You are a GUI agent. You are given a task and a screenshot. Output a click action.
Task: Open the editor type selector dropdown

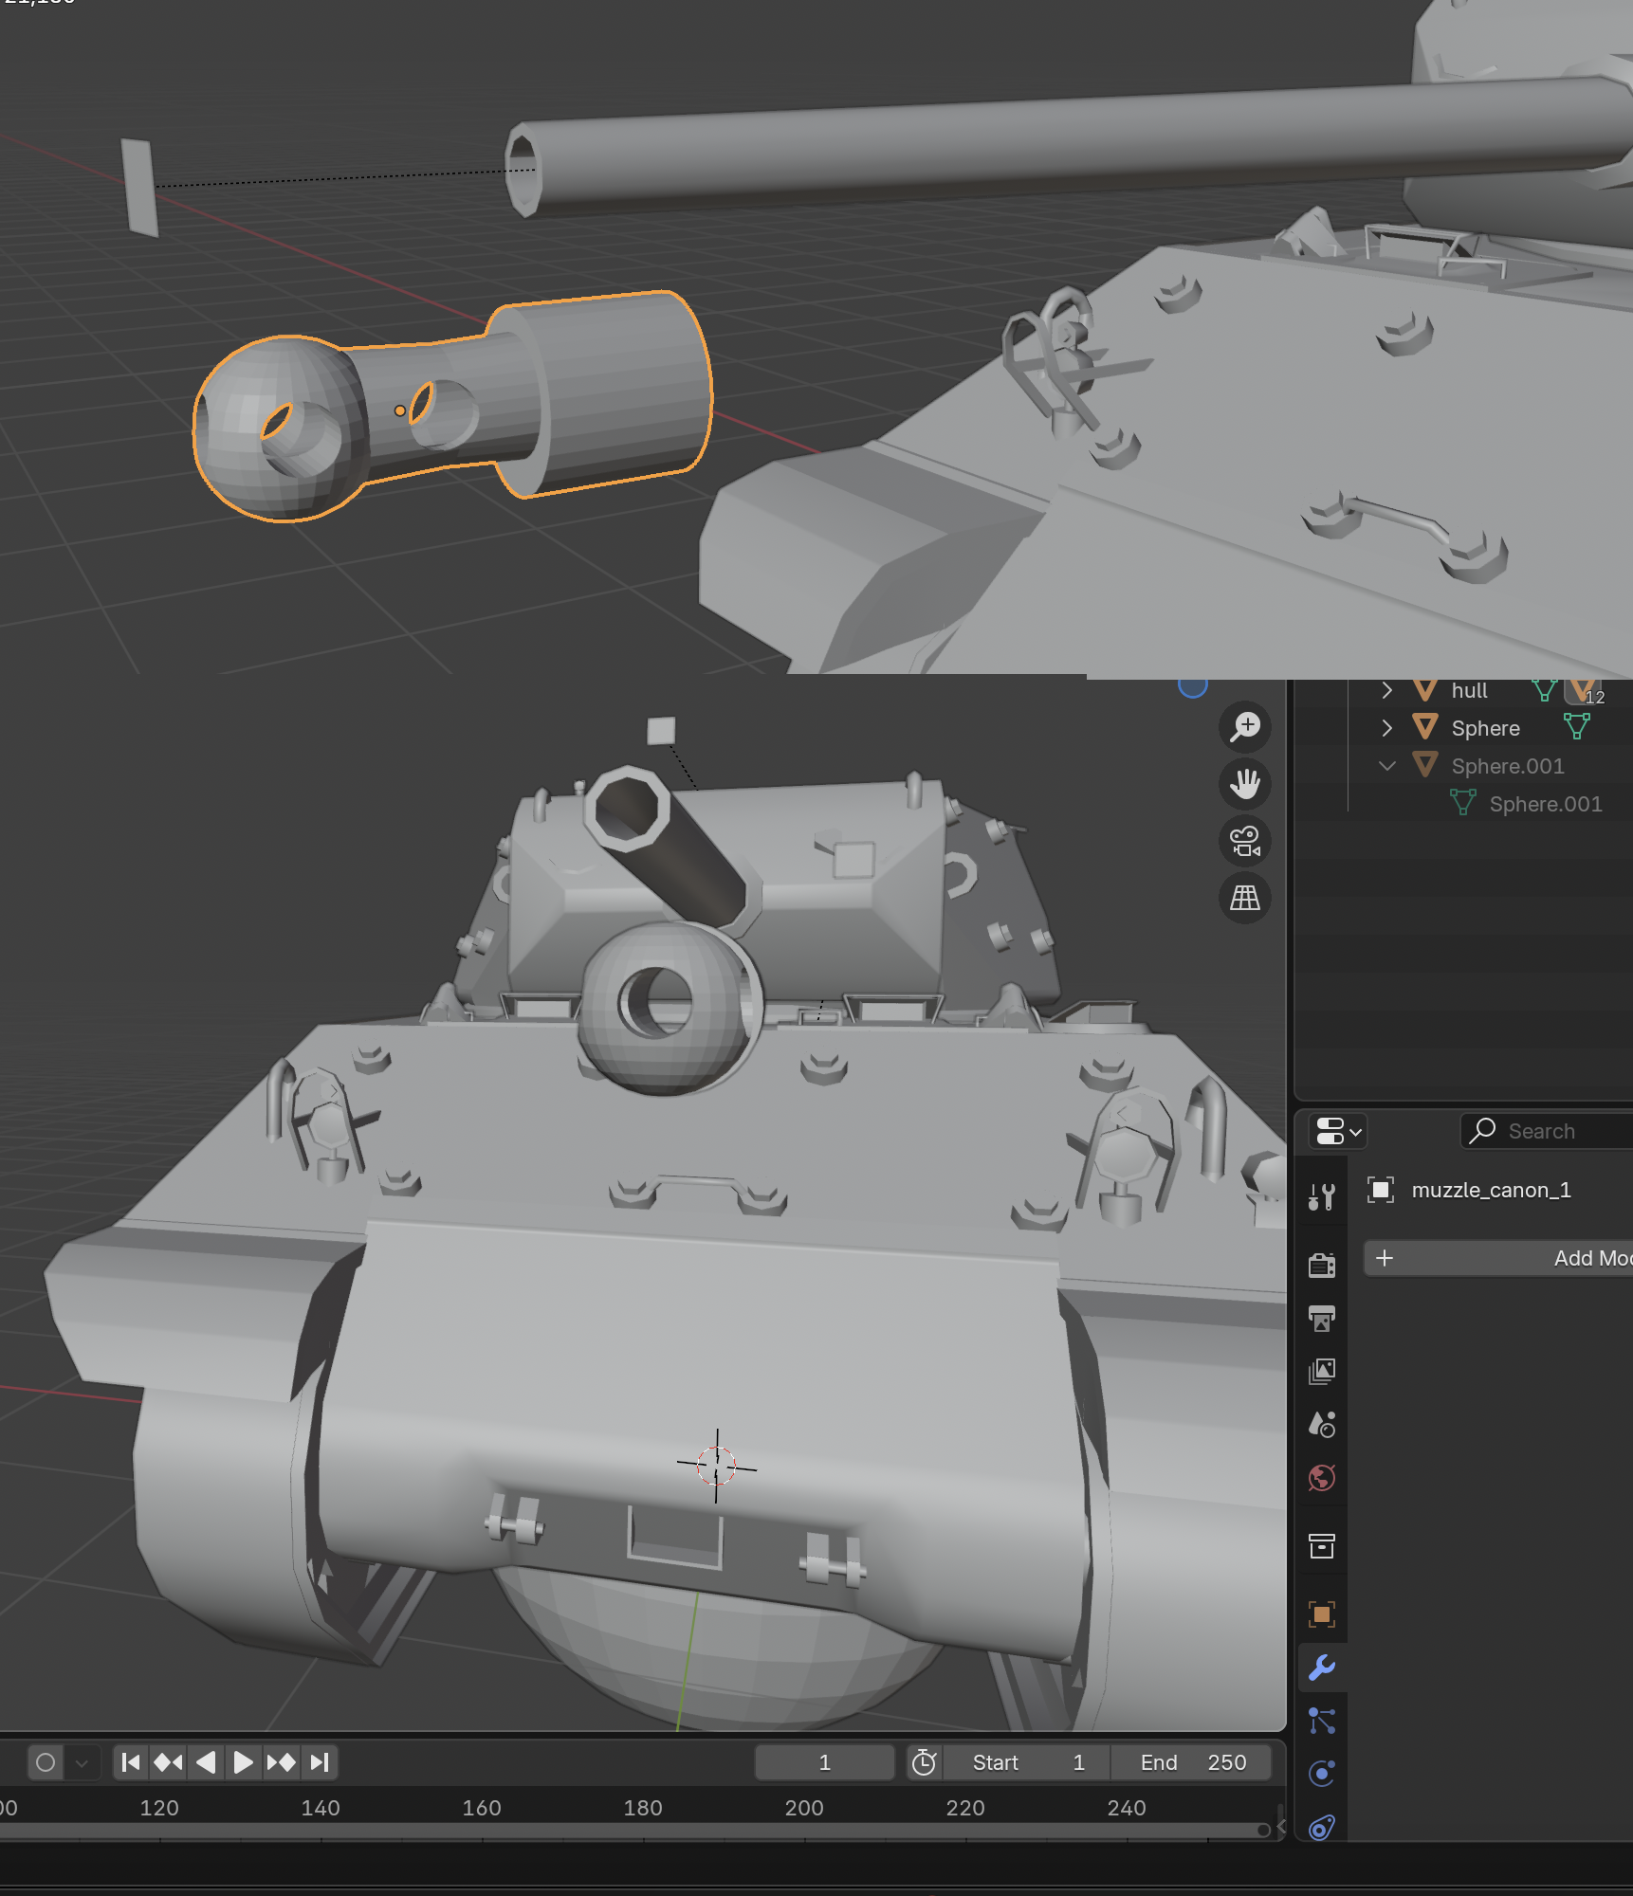(1337, 1131)
